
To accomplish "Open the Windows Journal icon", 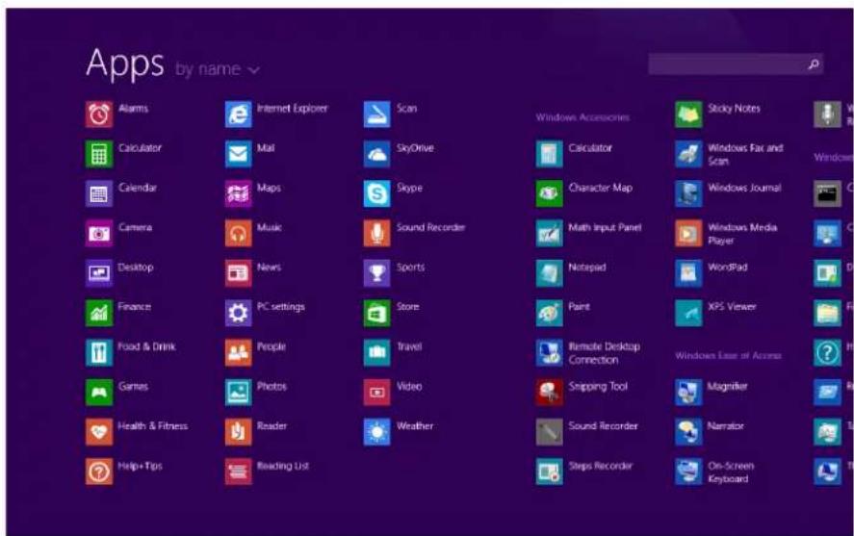I will 688,193.
